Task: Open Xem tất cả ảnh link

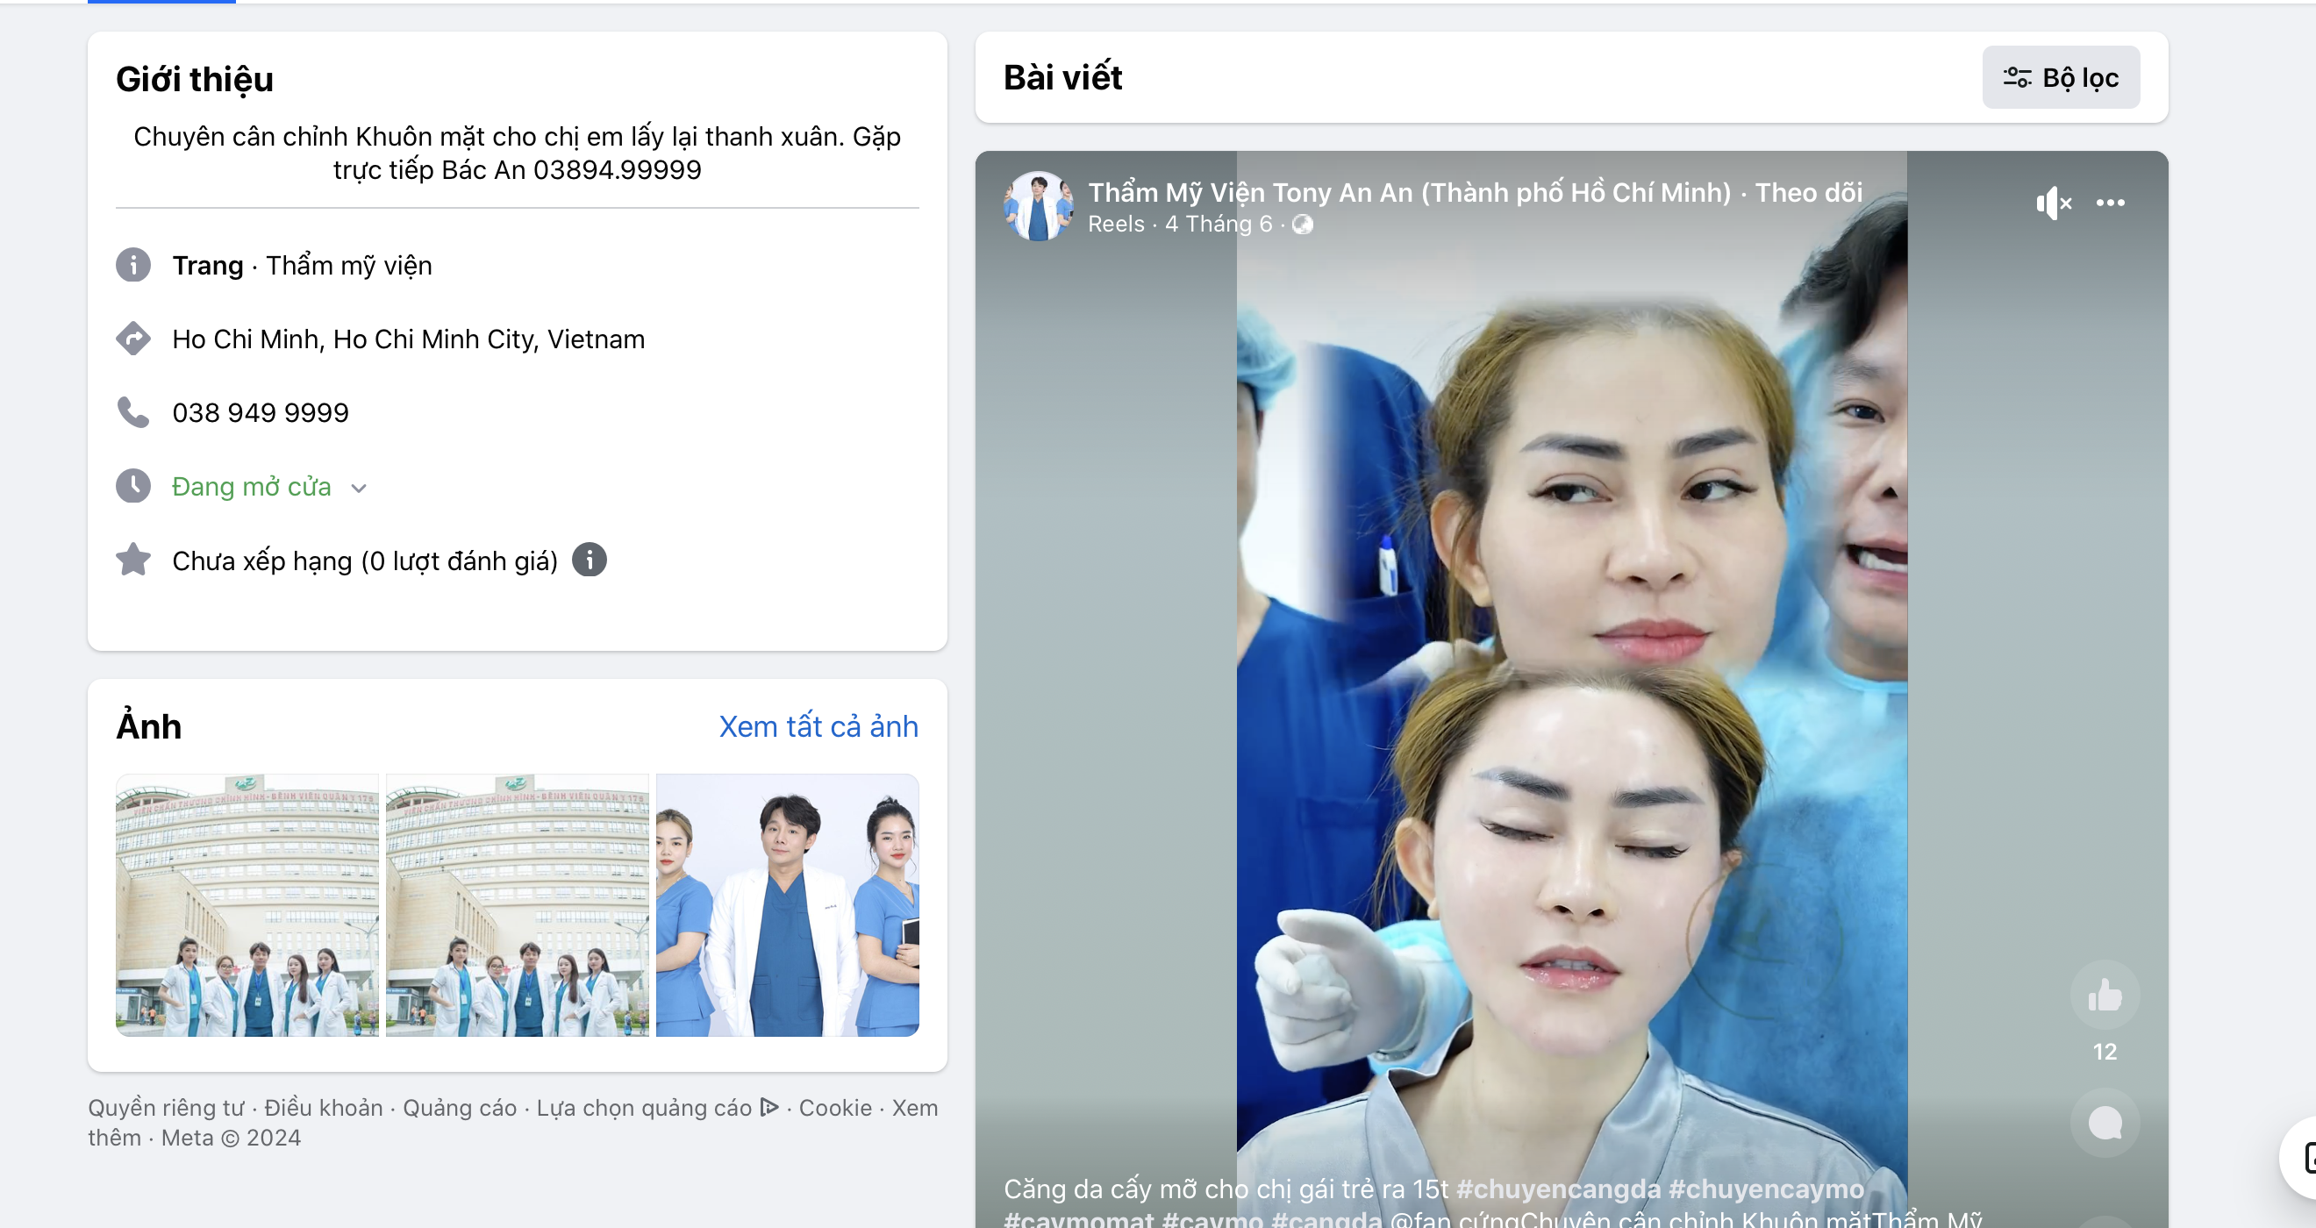Action: (818, 726)
